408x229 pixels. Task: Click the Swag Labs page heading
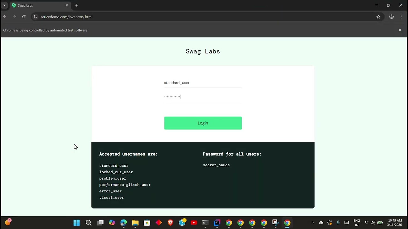[203, 52]
